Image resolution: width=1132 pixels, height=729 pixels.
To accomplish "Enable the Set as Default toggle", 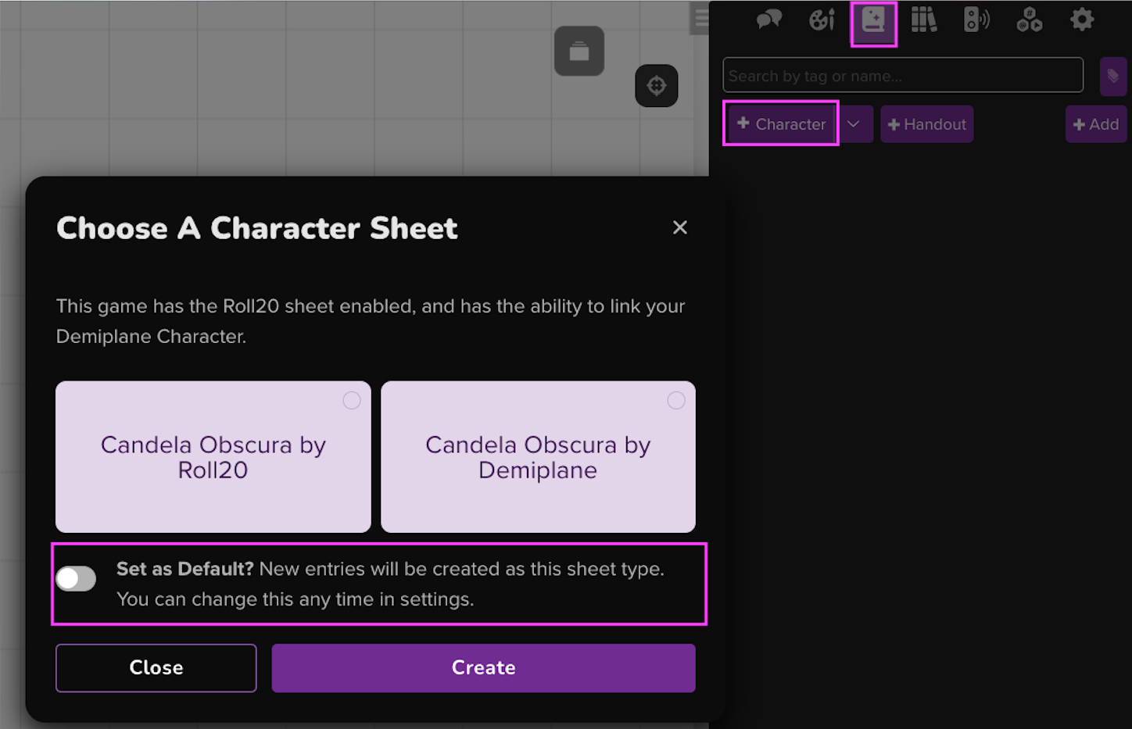I will coord(76,579).
